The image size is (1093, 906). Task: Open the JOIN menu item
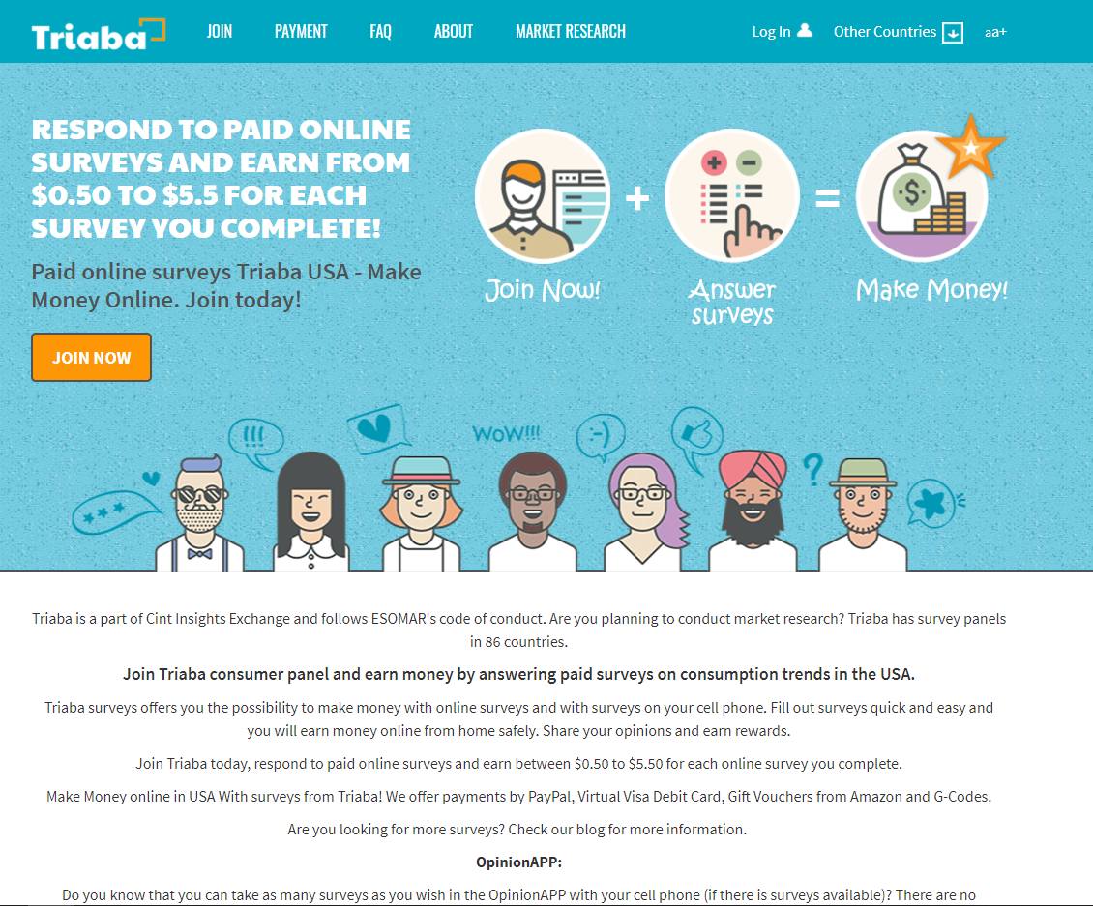point(220,31)
